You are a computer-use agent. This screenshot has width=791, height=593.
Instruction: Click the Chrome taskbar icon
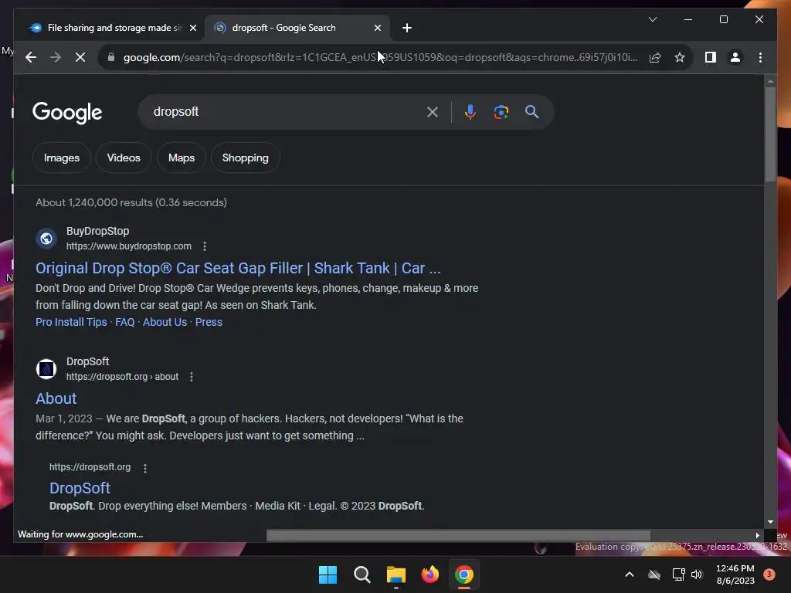click(x=464, y=574)
